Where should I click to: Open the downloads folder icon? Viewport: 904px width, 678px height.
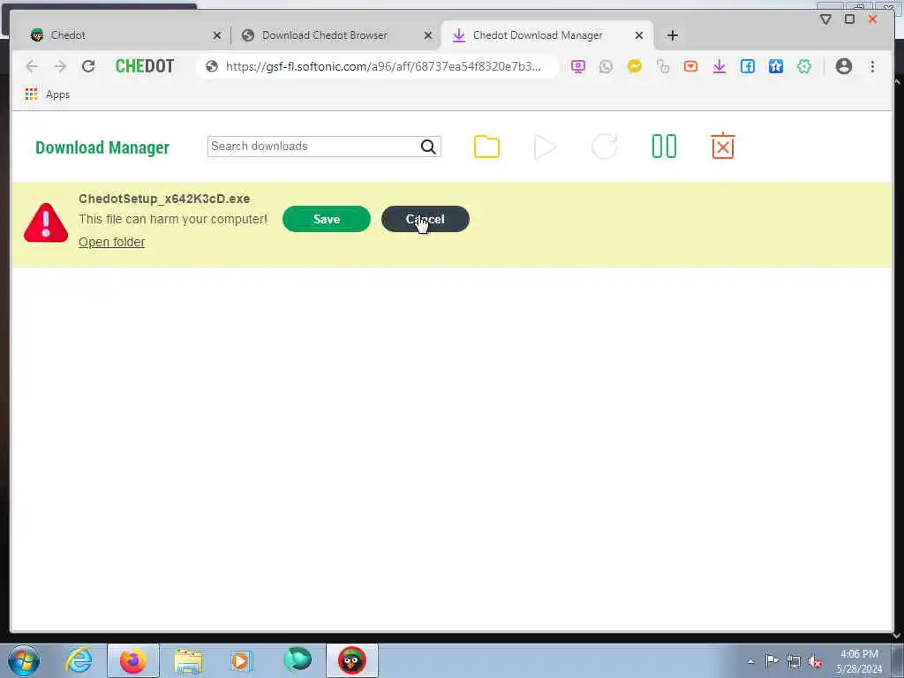pos(486,147)
